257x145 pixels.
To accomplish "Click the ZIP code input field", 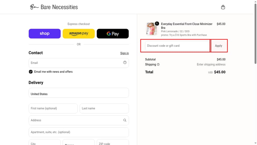I will [x=113, y=142].
